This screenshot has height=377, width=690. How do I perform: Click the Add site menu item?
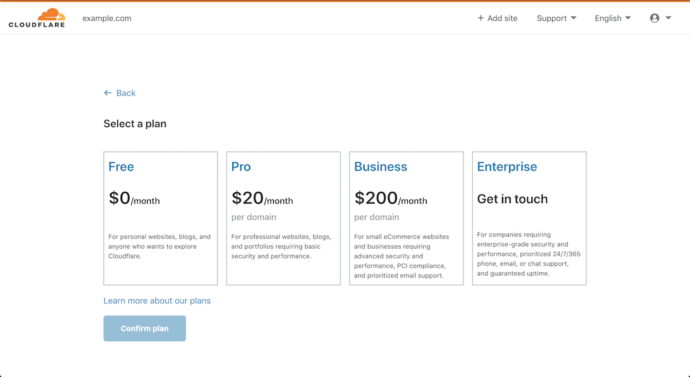[497, 18]
